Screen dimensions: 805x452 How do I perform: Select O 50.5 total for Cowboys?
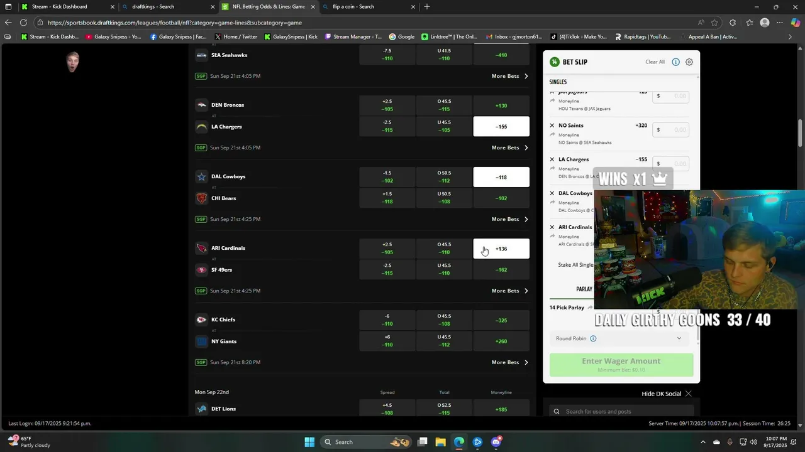444,177
